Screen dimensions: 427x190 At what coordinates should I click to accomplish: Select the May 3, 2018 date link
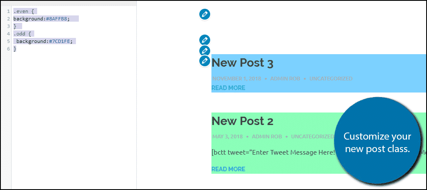click(227, 137)
